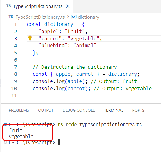The image size is (161, 152).
Task: Select the TERMINAL panel tab
Action: (113, 110)
